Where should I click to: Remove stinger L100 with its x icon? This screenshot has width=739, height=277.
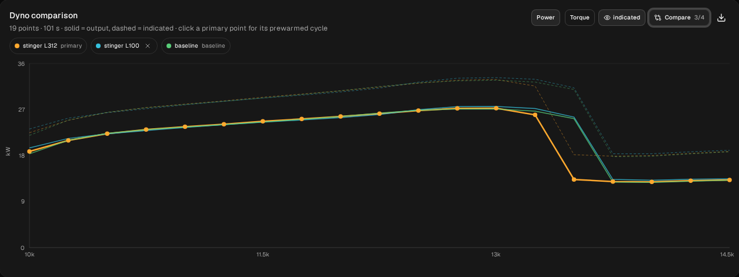[x=148, y=46]
